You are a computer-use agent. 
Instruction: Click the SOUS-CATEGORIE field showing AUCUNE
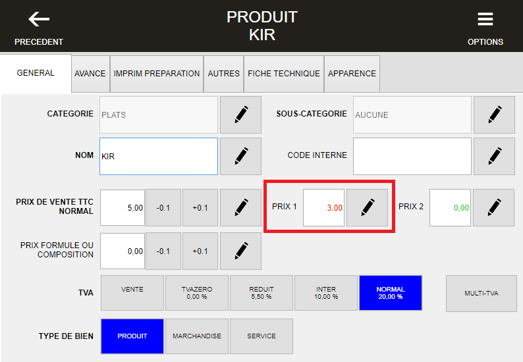point(412,115)
